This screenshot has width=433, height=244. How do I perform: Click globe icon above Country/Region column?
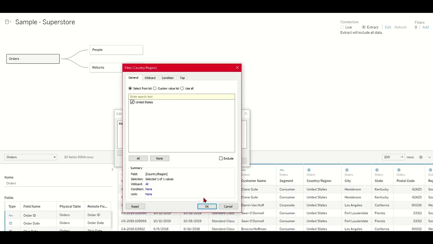tap(309, 170)
